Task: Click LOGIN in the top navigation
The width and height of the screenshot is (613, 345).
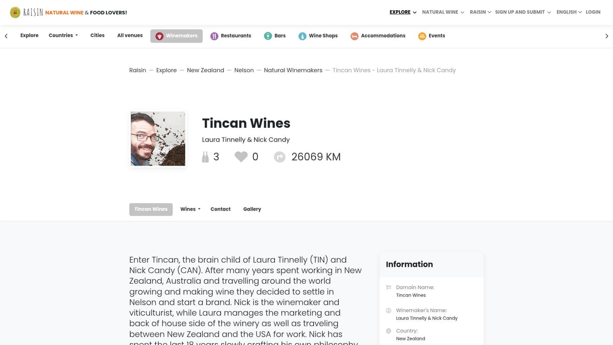Action: pyautogui.click(x=593, y=12)
